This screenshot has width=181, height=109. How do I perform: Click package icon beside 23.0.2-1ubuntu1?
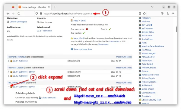(11, 76)
